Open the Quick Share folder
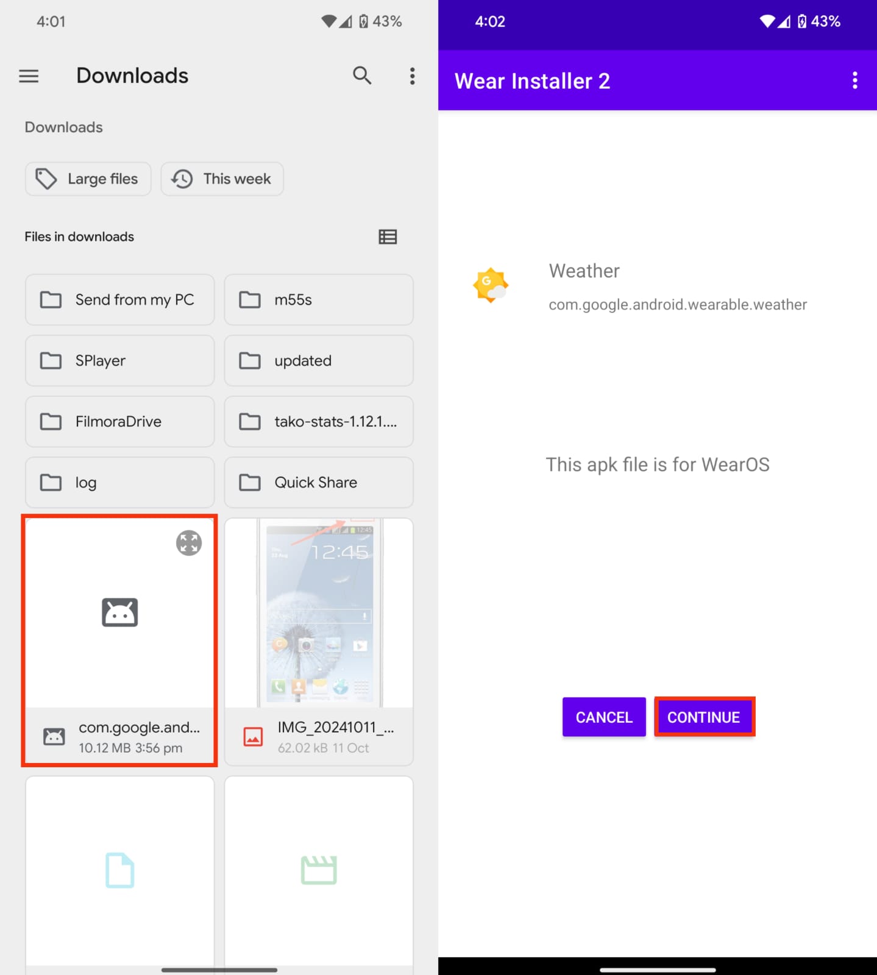 coord(319,483)
